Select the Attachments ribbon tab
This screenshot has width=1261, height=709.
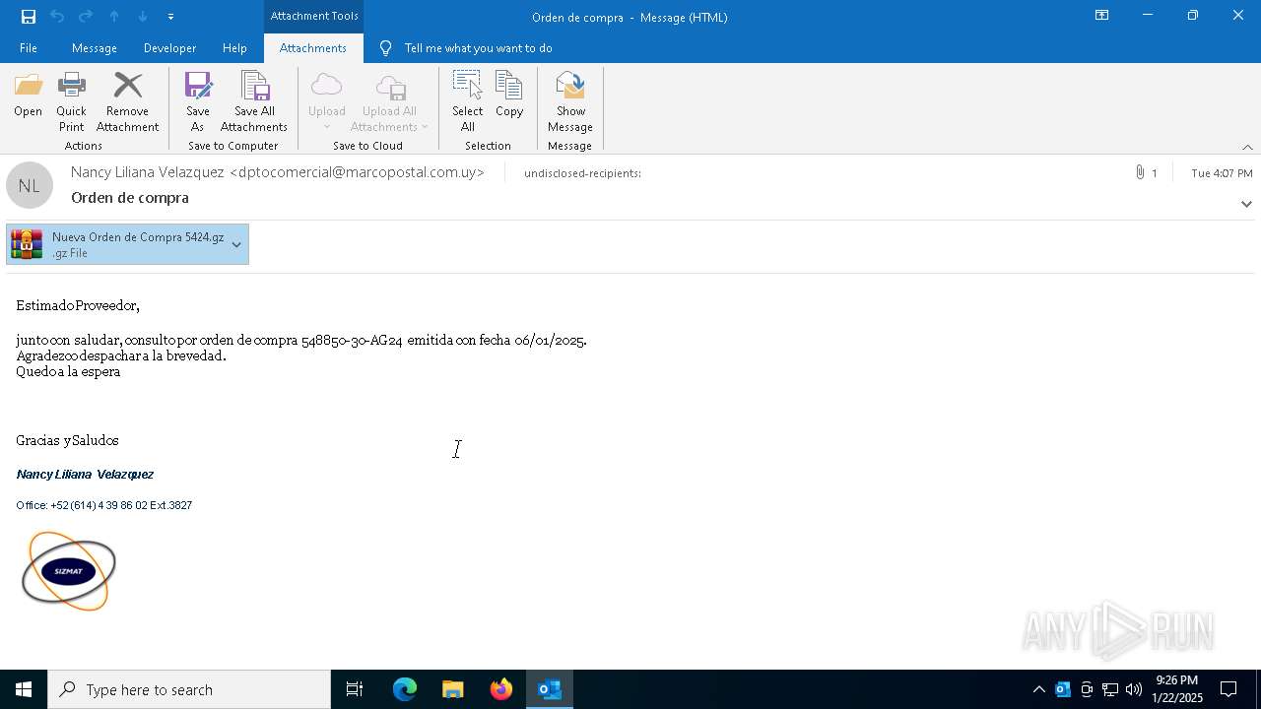313,48
